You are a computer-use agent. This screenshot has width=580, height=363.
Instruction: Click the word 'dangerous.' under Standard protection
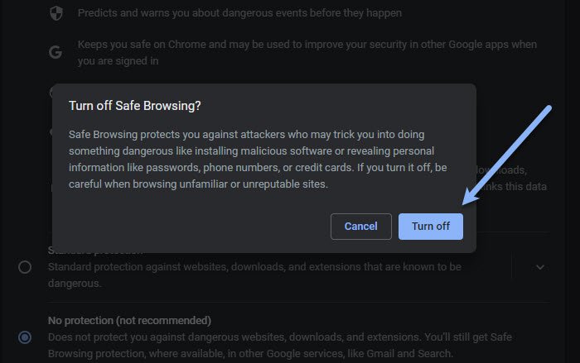click(75, 284)
